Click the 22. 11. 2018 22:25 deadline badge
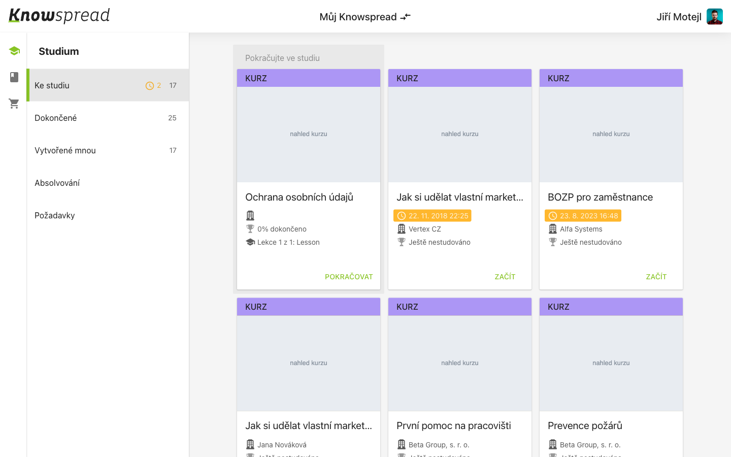 pos(433,216)
